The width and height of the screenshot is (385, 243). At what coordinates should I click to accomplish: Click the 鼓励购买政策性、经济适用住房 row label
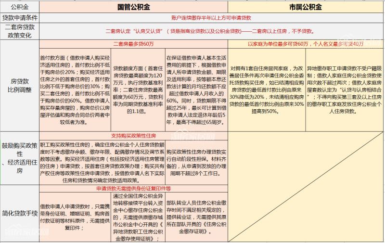pyautogui.click(x=20, y=158)
